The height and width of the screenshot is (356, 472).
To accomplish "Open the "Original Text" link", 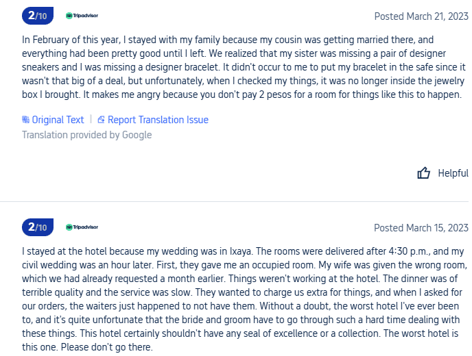I will pyautogui.click(x=58, y=120).
